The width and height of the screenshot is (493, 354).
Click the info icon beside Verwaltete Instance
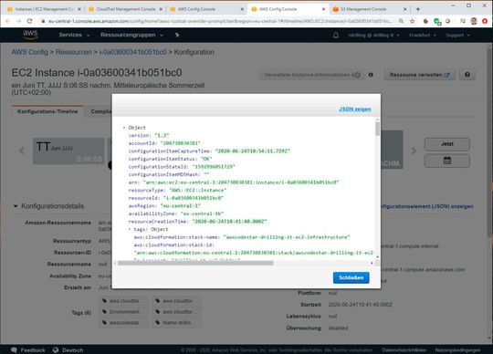click(371, 75)
